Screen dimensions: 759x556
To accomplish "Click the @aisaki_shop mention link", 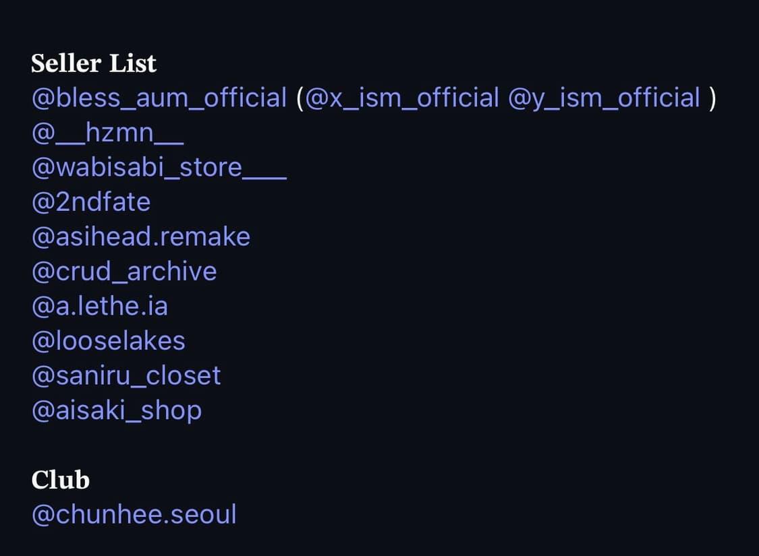I will (x=117, y=410).
